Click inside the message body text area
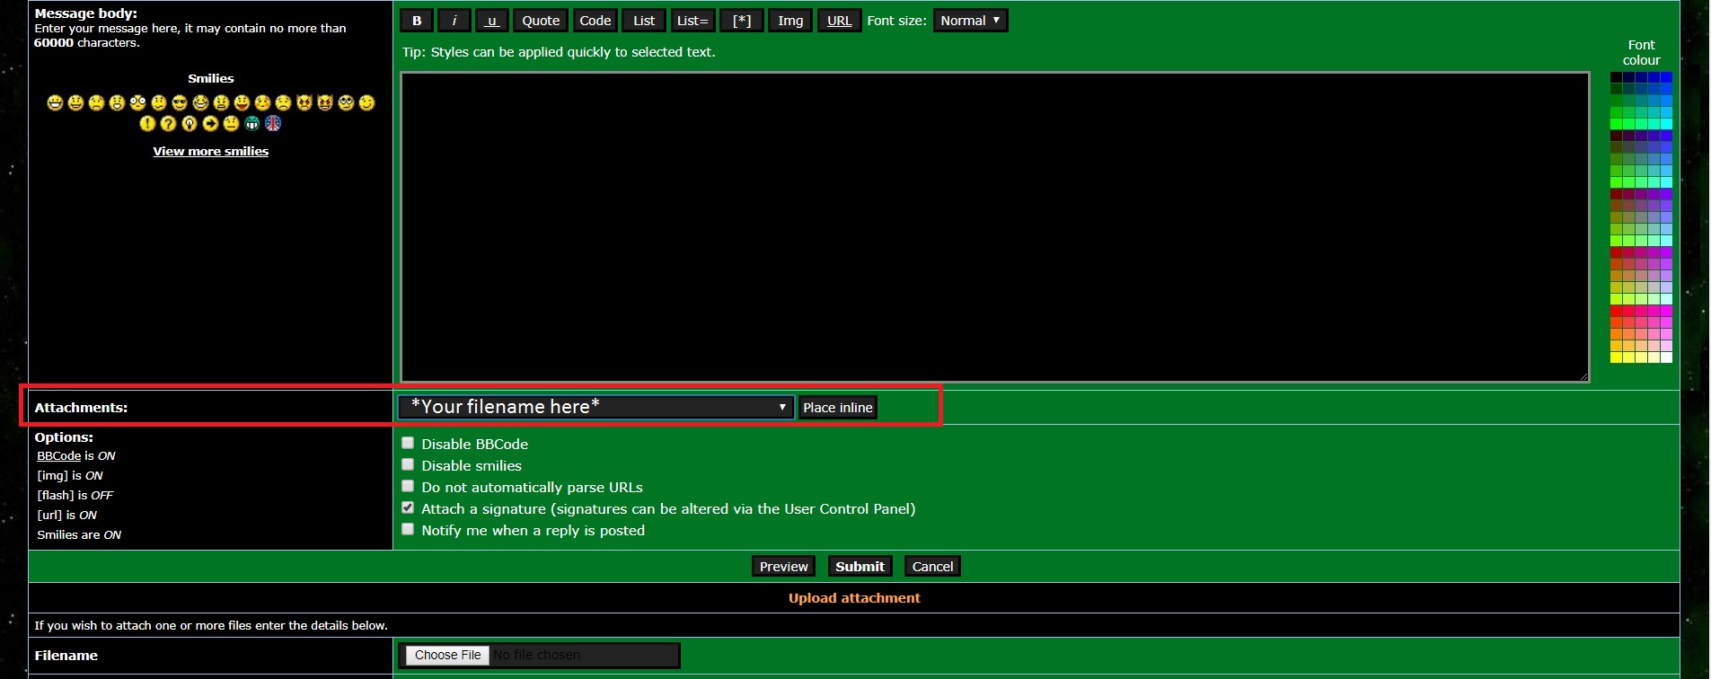The image size is (1711, 679). (x=994, y=226)
